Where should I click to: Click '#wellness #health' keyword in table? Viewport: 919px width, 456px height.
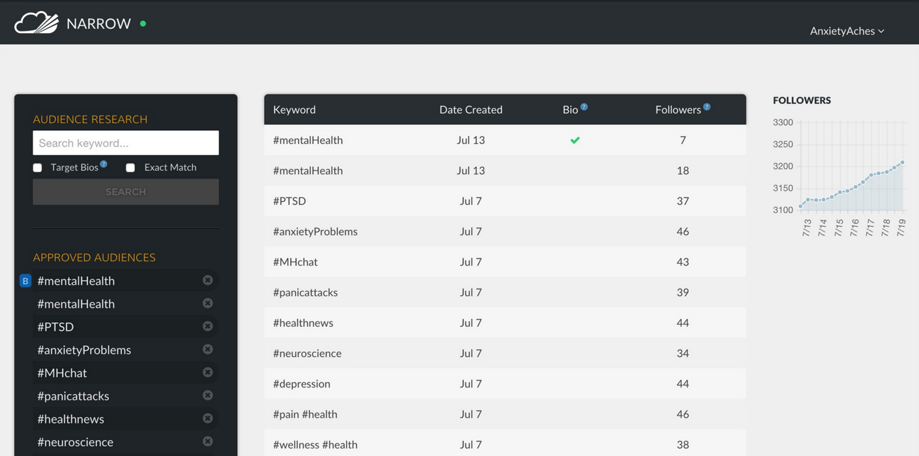pyautogui.click(x=315, y=445)
